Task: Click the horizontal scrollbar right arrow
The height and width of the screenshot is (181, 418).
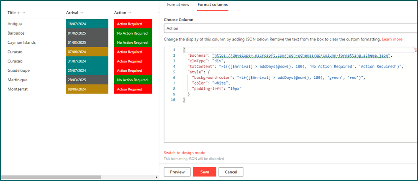Action: (157, 177)
